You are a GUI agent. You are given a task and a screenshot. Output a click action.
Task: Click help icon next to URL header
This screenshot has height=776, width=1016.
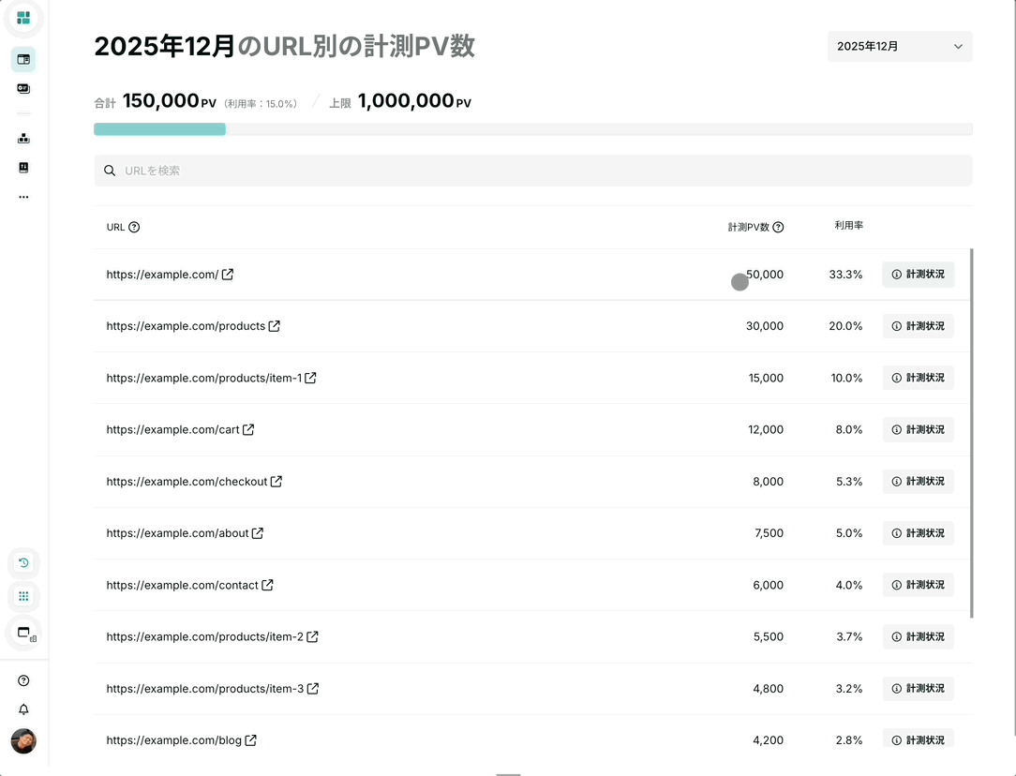click(x=134, y=228)
